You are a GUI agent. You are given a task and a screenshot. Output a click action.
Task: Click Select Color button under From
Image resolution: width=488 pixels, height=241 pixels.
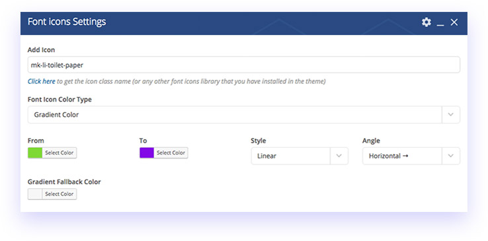click(x=59, y=153)
